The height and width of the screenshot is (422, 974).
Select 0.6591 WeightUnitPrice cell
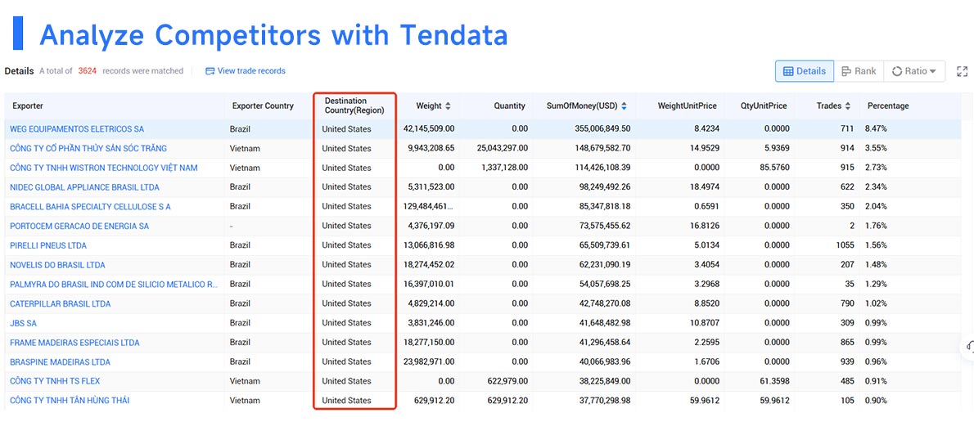[x=706, y=206]
